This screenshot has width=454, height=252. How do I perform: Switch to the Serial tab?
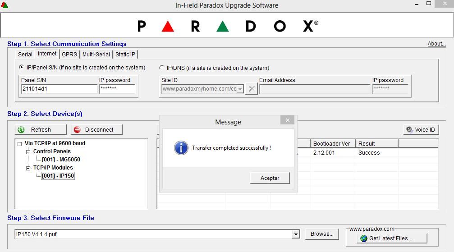(x=25, y=55)
